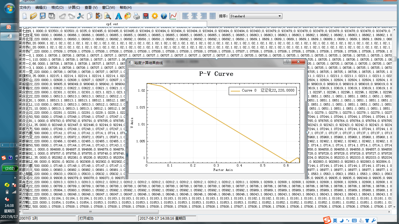Click the font 'A' toolbar icon

pos(119,16)
